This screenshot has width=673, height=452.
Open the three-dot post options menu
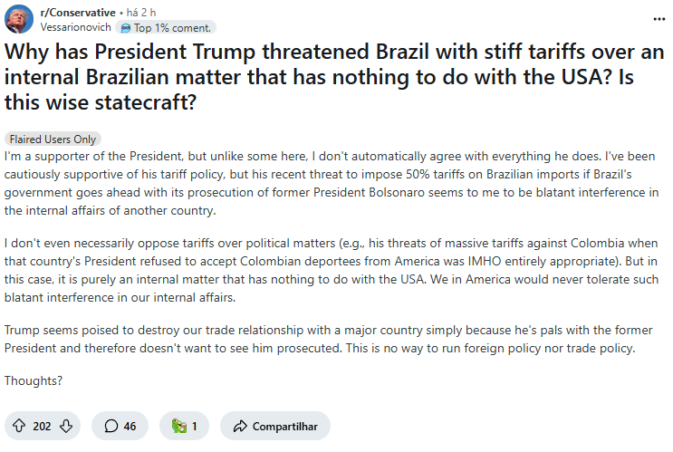click(x=659, y=19)
